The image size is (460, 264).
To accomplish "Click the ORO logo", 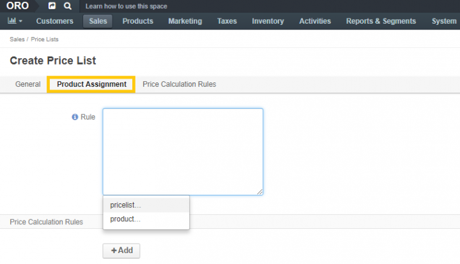I will point(17,6).
